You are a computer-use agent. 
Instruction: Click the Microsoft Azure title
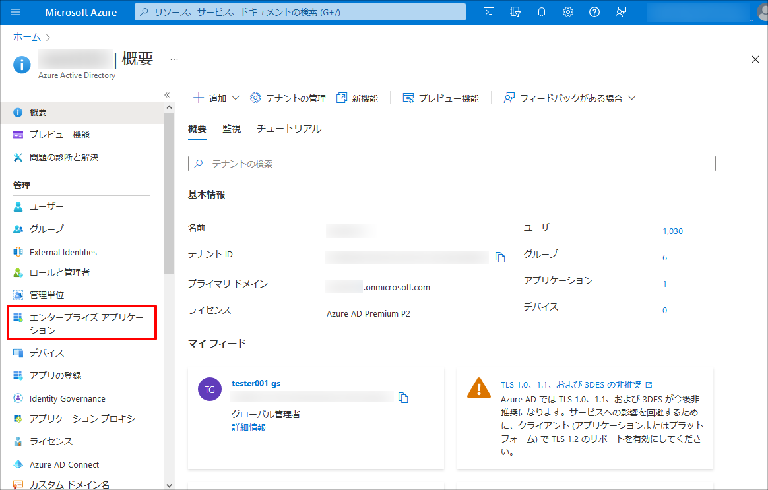[x=80, y=13]
